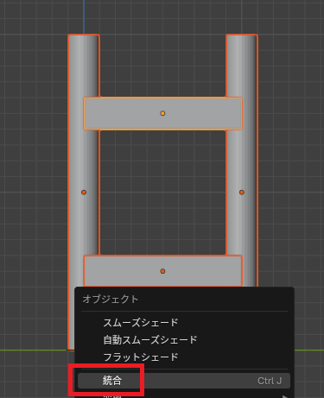The image size is (324, 398).
Task: Click empty space between the two crossbars
Action: [162, 193]
